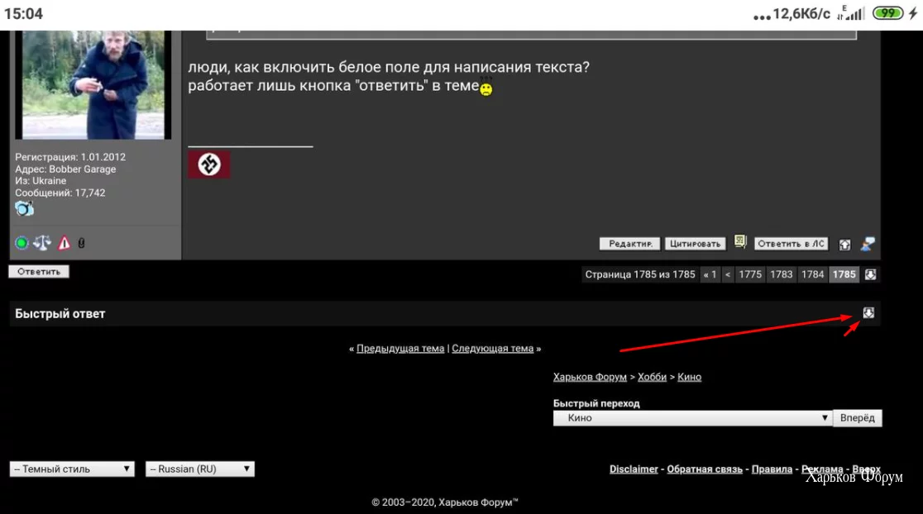The width and height of the screenshot is (923, 514).
Task: Click the 15:04 clock in status bar
Action: tap(23, 13)
